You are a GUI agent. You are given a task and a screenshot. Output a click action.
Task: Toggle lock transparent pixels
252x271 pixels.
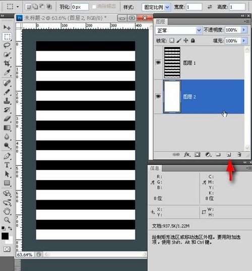click(x=172, y=40)
